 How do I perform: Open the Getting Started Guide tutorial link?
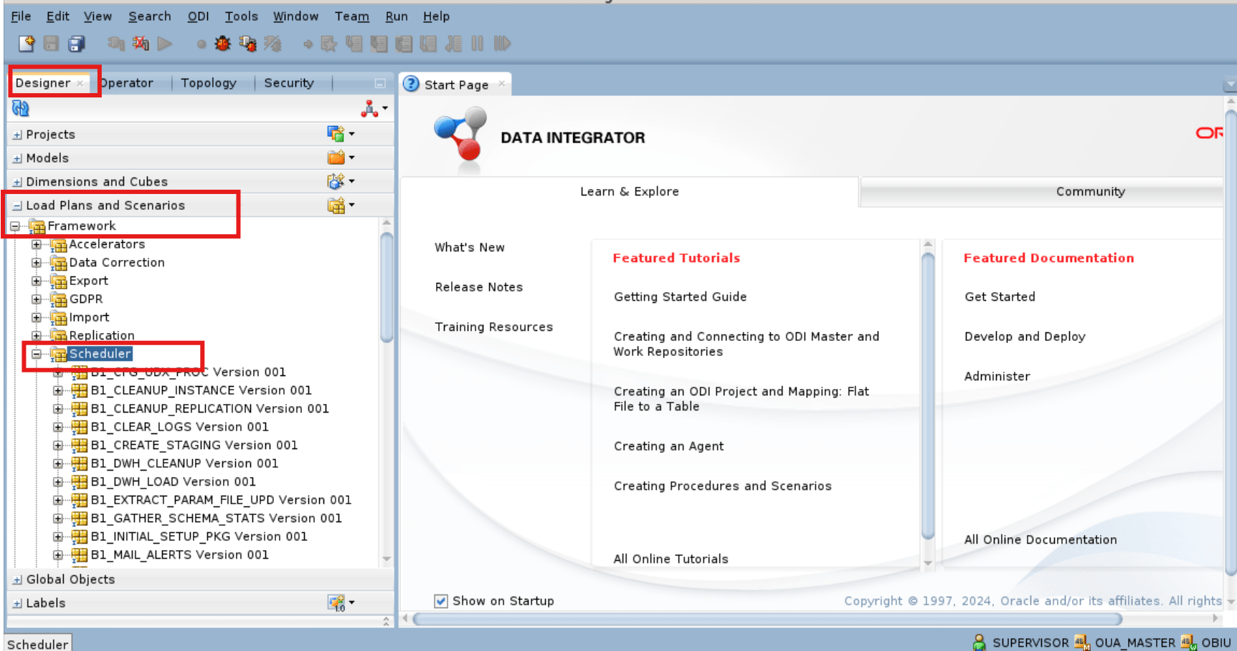coord(679,296)
